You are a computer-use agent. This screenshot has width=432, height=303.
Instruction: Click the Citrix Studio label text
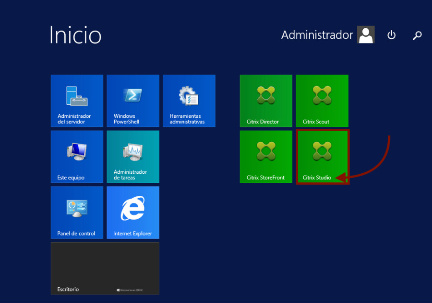click(317, 178)
